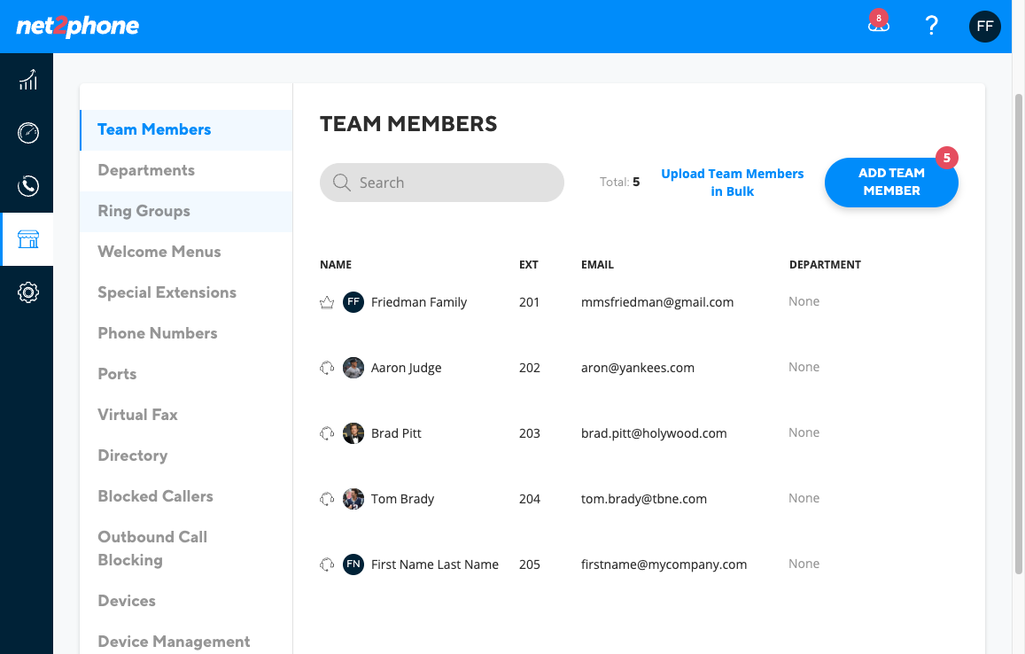Open the dashboard gauge sidebar icon
This screenshot has width=1025, height=654.
point(27,133)
